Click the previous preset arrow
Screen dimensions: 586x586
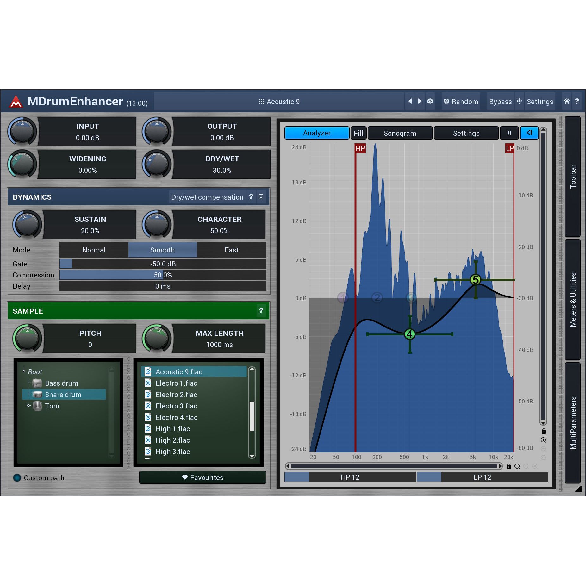tap(410, 101)
